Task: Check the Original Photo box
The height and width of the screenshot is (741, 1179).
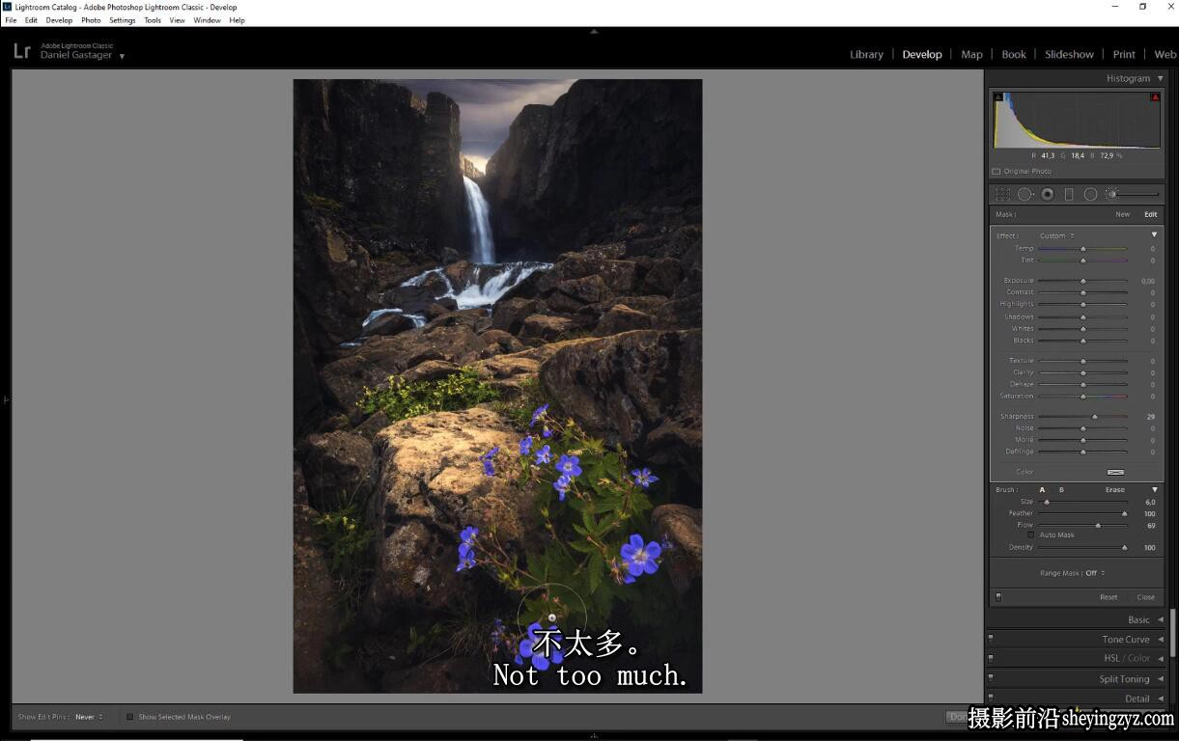Action: (x=997, y=172)
